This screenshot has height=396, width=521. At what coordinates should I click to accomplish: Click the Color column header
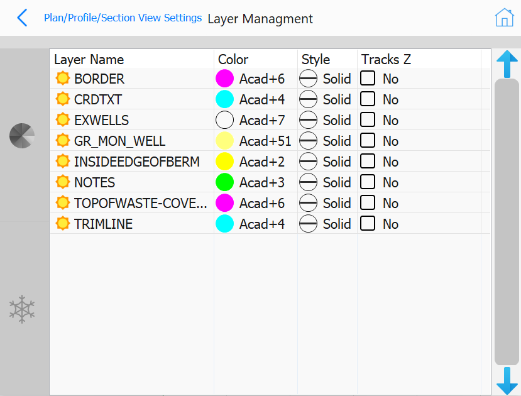click(x=233, y=60)
